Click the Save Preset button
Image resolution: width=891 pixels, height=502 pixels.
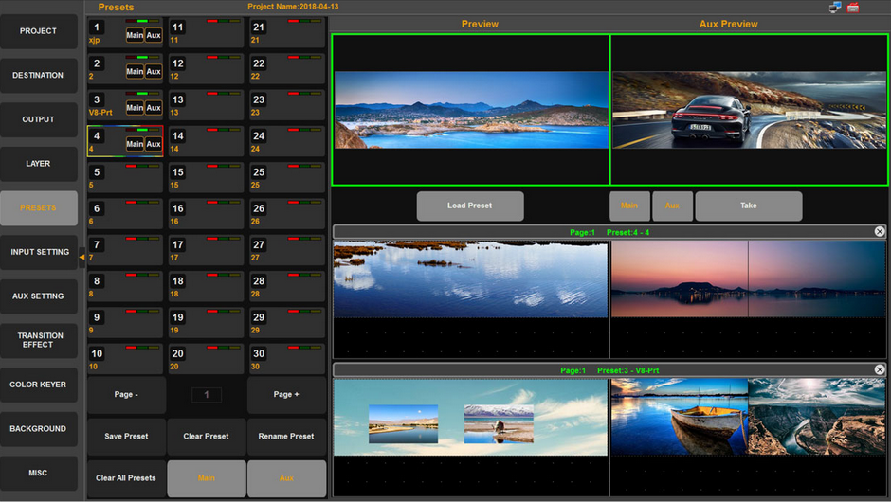tap(126, 437)
